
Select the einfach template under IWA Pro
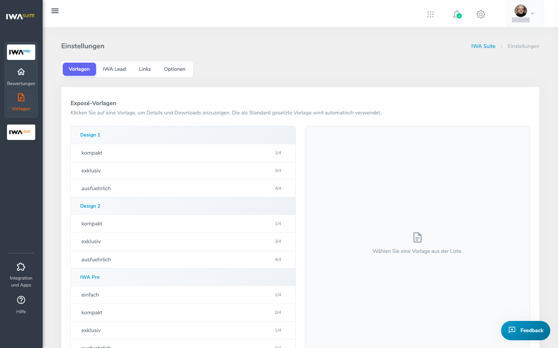point(183,295)
